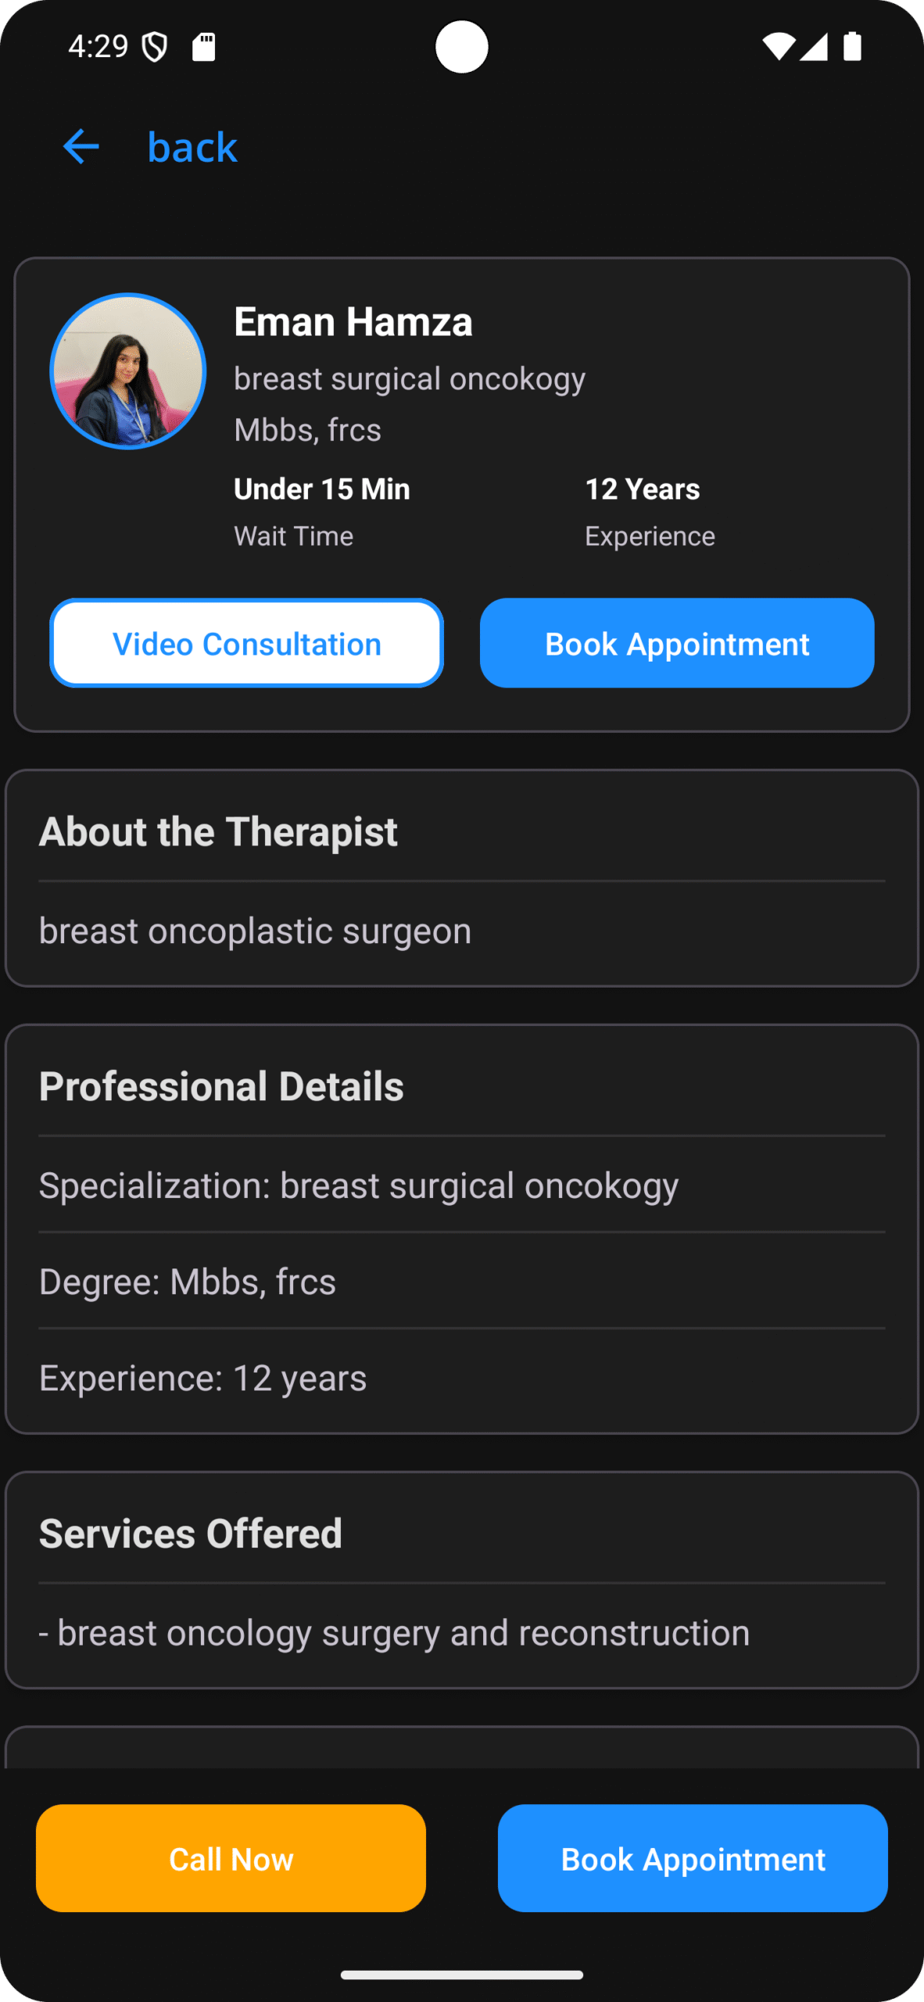Tap Book Appointment next to Call Now
This screenshot has height=2002, width=924.
(x=693, y=1858)
